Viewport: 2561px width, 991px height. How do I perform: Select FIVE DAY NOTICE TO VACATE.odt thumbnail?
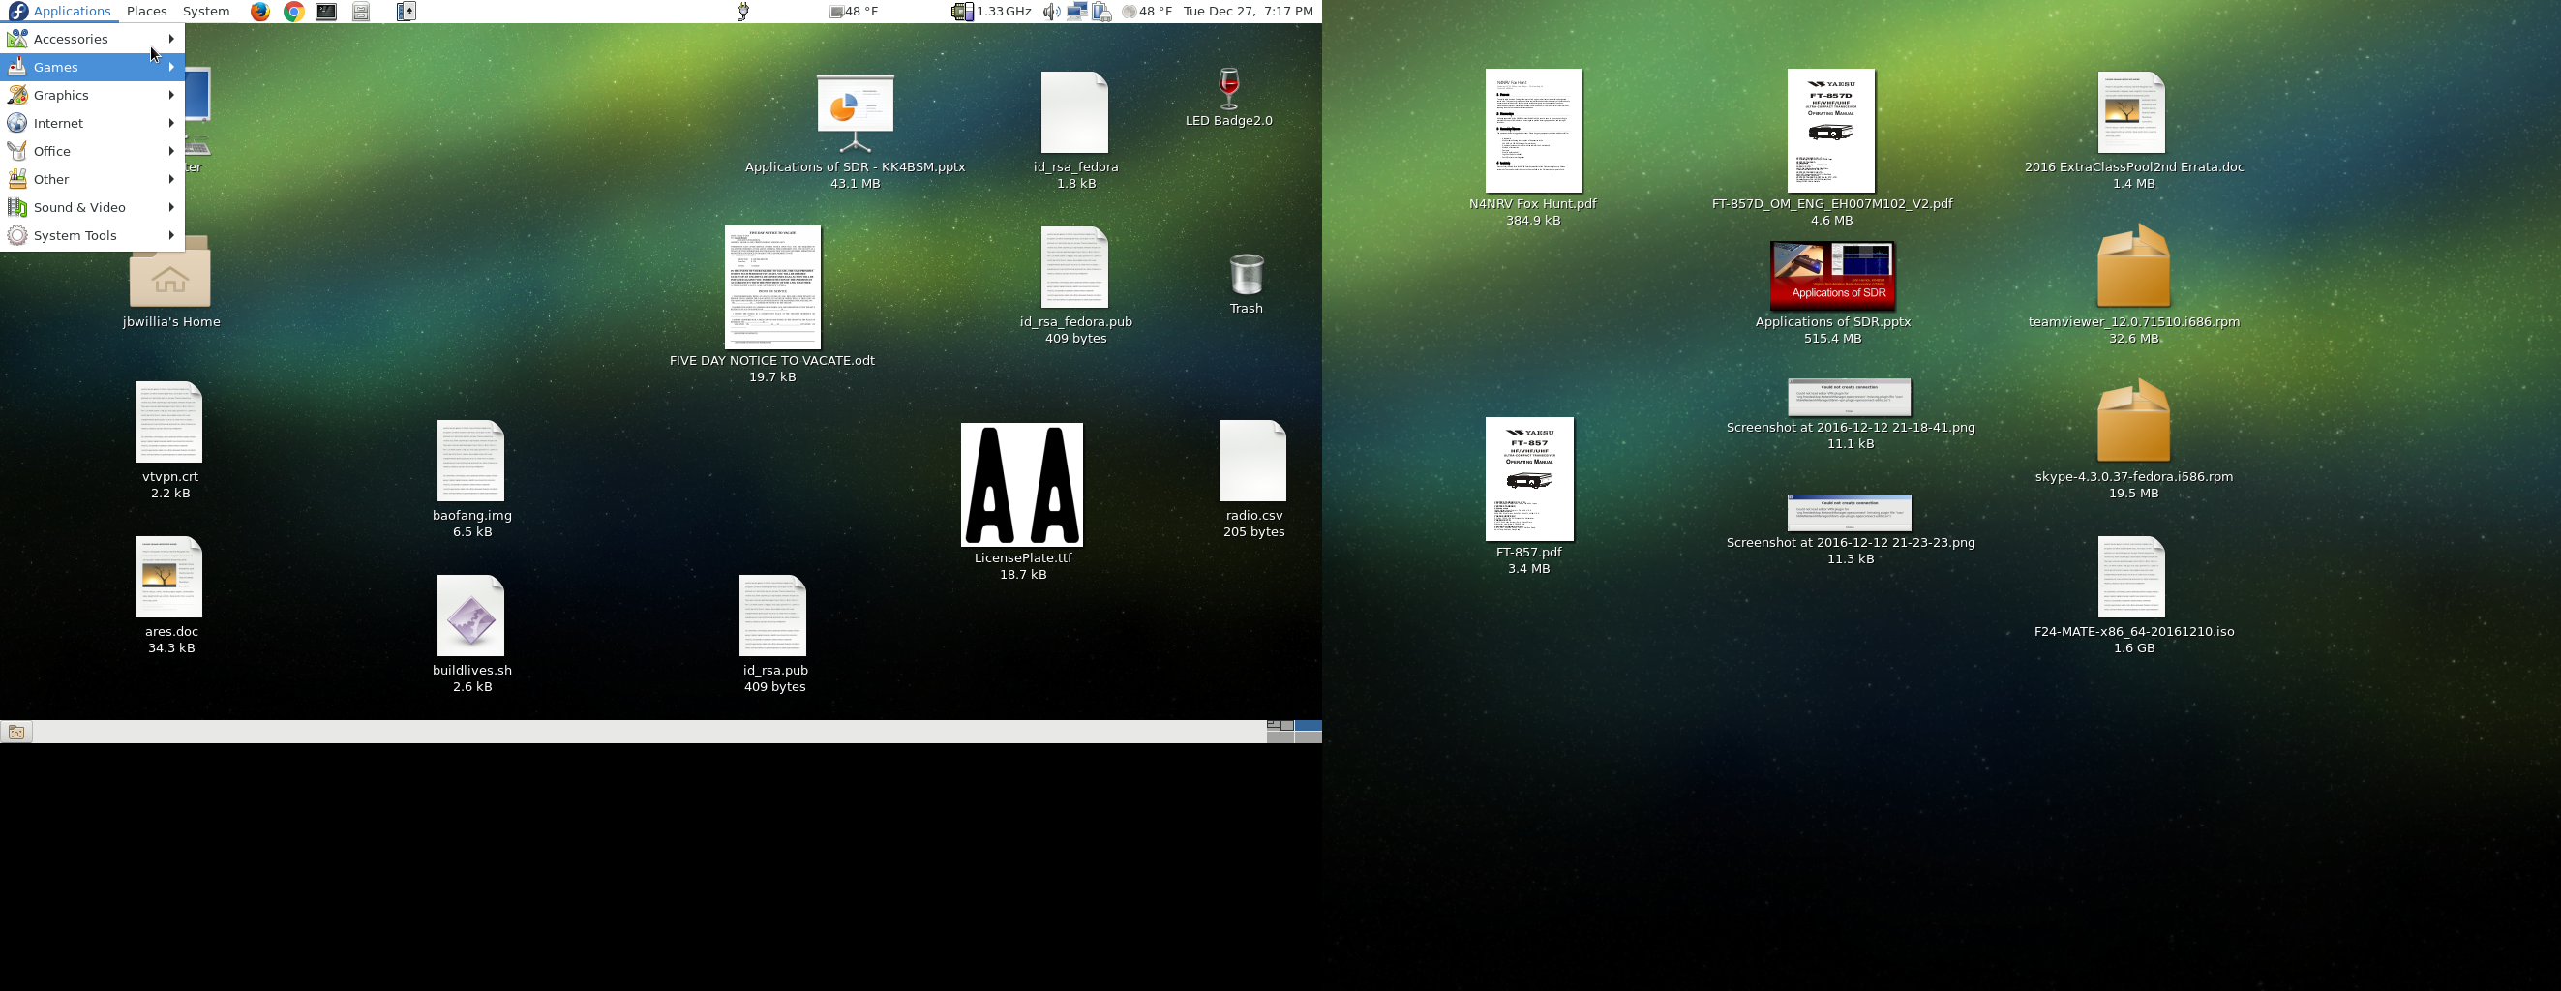(772, 287)
